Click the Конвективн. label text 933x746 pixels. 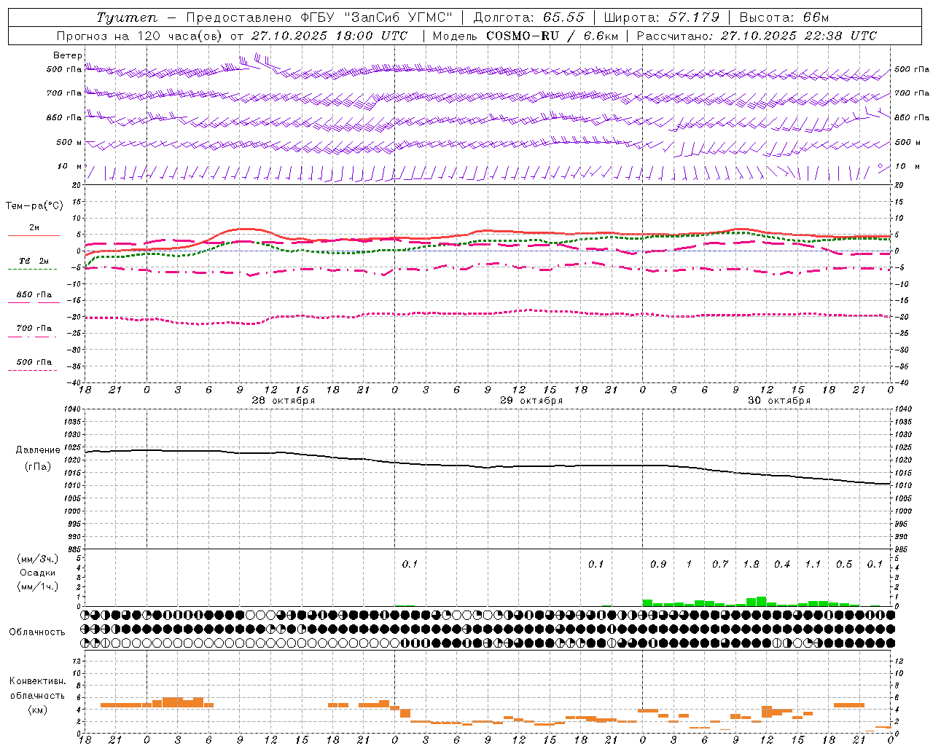[38, 681]
